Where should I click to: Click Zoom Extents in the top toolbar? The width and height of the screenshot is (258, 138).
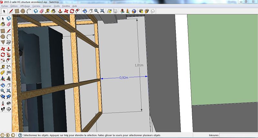tap(102, 11)
